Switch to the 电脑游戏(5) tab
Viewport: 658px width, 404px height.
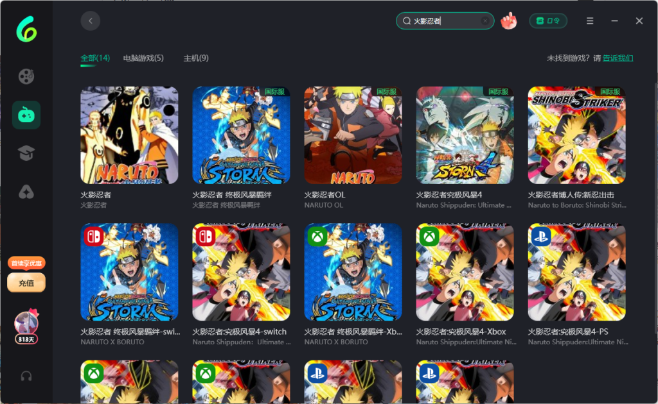point(143,58)
